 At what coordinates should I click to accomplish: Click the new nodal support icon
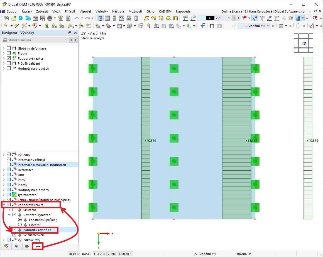(x=47, y=26)
